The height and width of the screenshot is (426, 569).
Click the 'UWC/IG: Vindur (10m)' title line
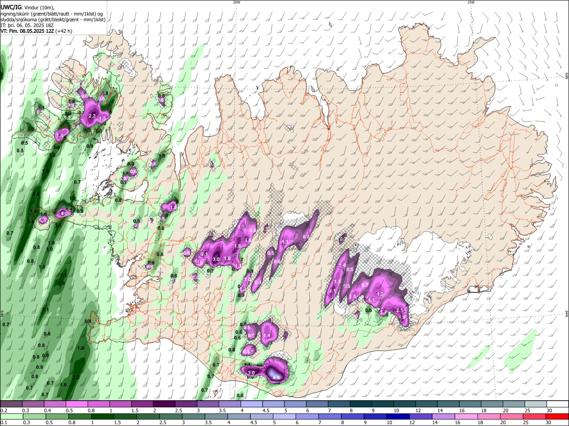pyautogui.click(x=27, y=8)
